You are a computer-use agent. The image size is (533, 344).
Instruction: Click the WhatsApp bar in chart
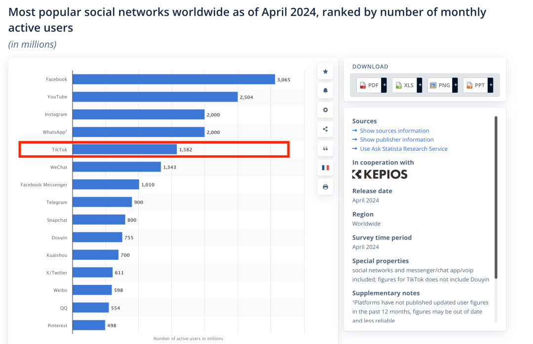pos(139,132)
